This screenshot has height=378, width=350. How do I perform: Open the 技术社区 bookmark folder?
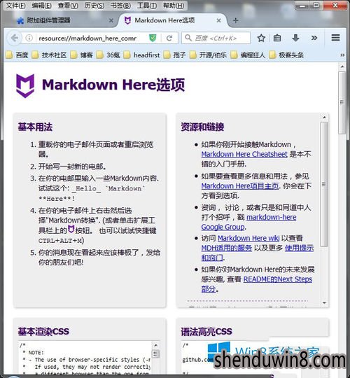tap(49, 55)
